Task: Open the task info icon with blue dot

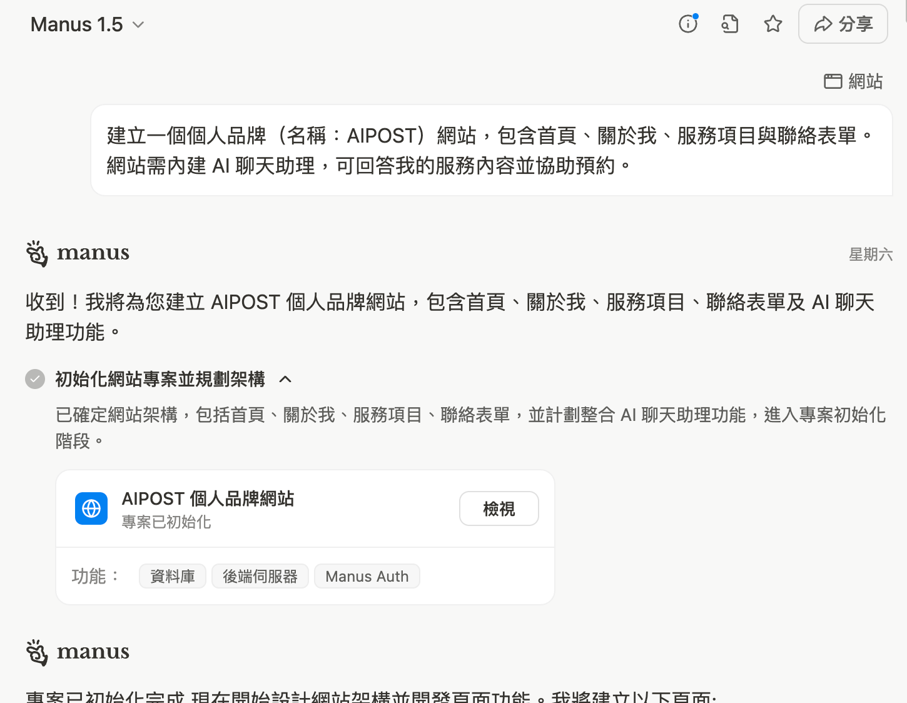Action: [688, 24]
